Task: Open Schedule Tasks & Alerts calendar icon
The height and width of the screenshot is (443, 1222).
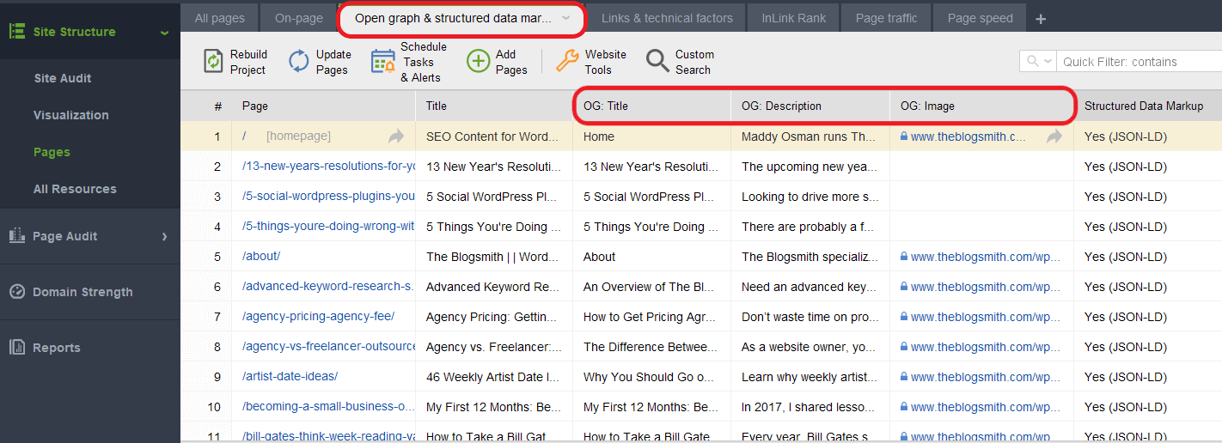Action: tap(382, 62)
